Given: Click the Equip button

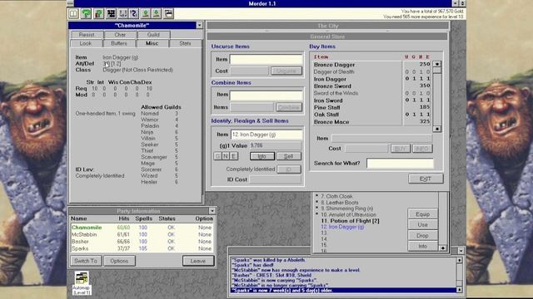Looking at the screenshot, I should click(422, 214).
